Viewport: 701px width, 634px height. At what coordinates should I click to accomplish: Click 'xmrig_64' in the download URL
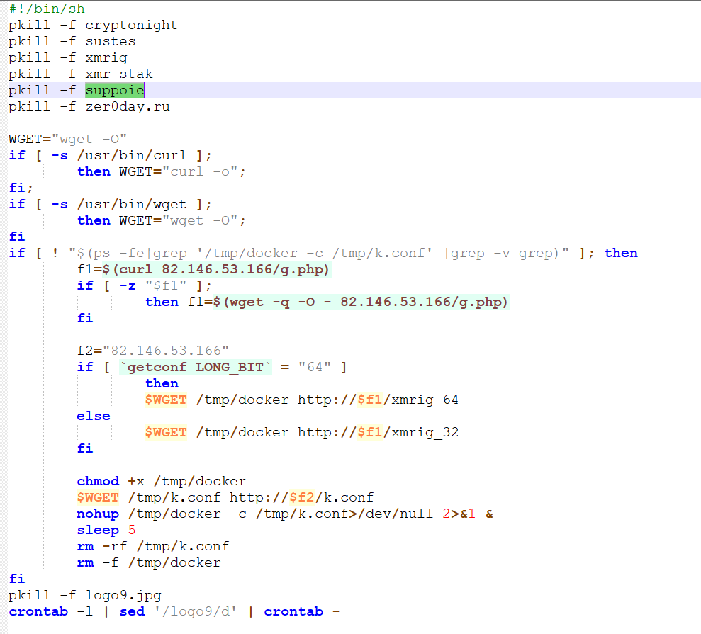pyautogui.click(x=425, y=400)
